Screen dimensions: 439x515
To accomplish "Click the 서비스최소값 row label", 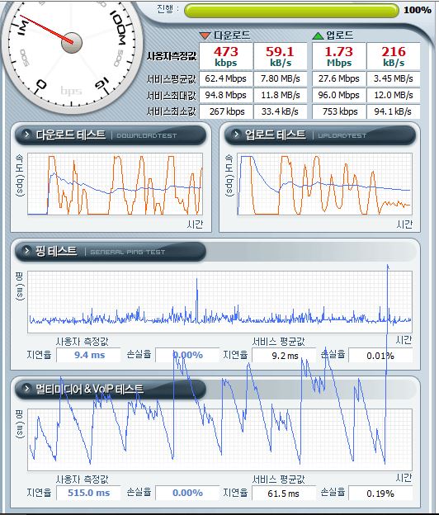I will pyautogui.click(x=172, y=111).
